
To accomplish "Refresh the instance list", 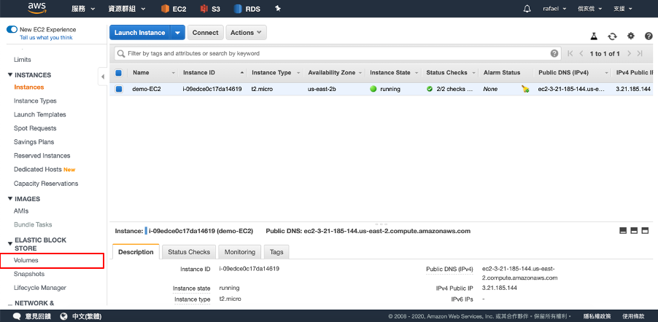I will coord(612,36).
